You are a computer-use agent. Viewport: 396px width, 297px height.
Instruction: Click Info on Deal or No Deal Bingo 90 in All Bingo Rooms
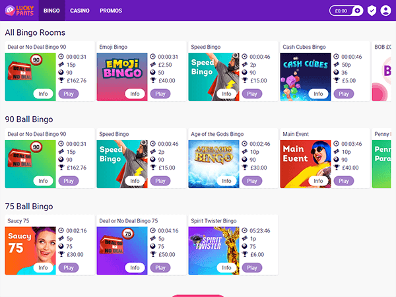[x=43, y=94]
